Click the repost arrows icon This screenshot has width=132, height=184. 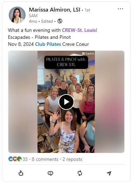point(80,173)
